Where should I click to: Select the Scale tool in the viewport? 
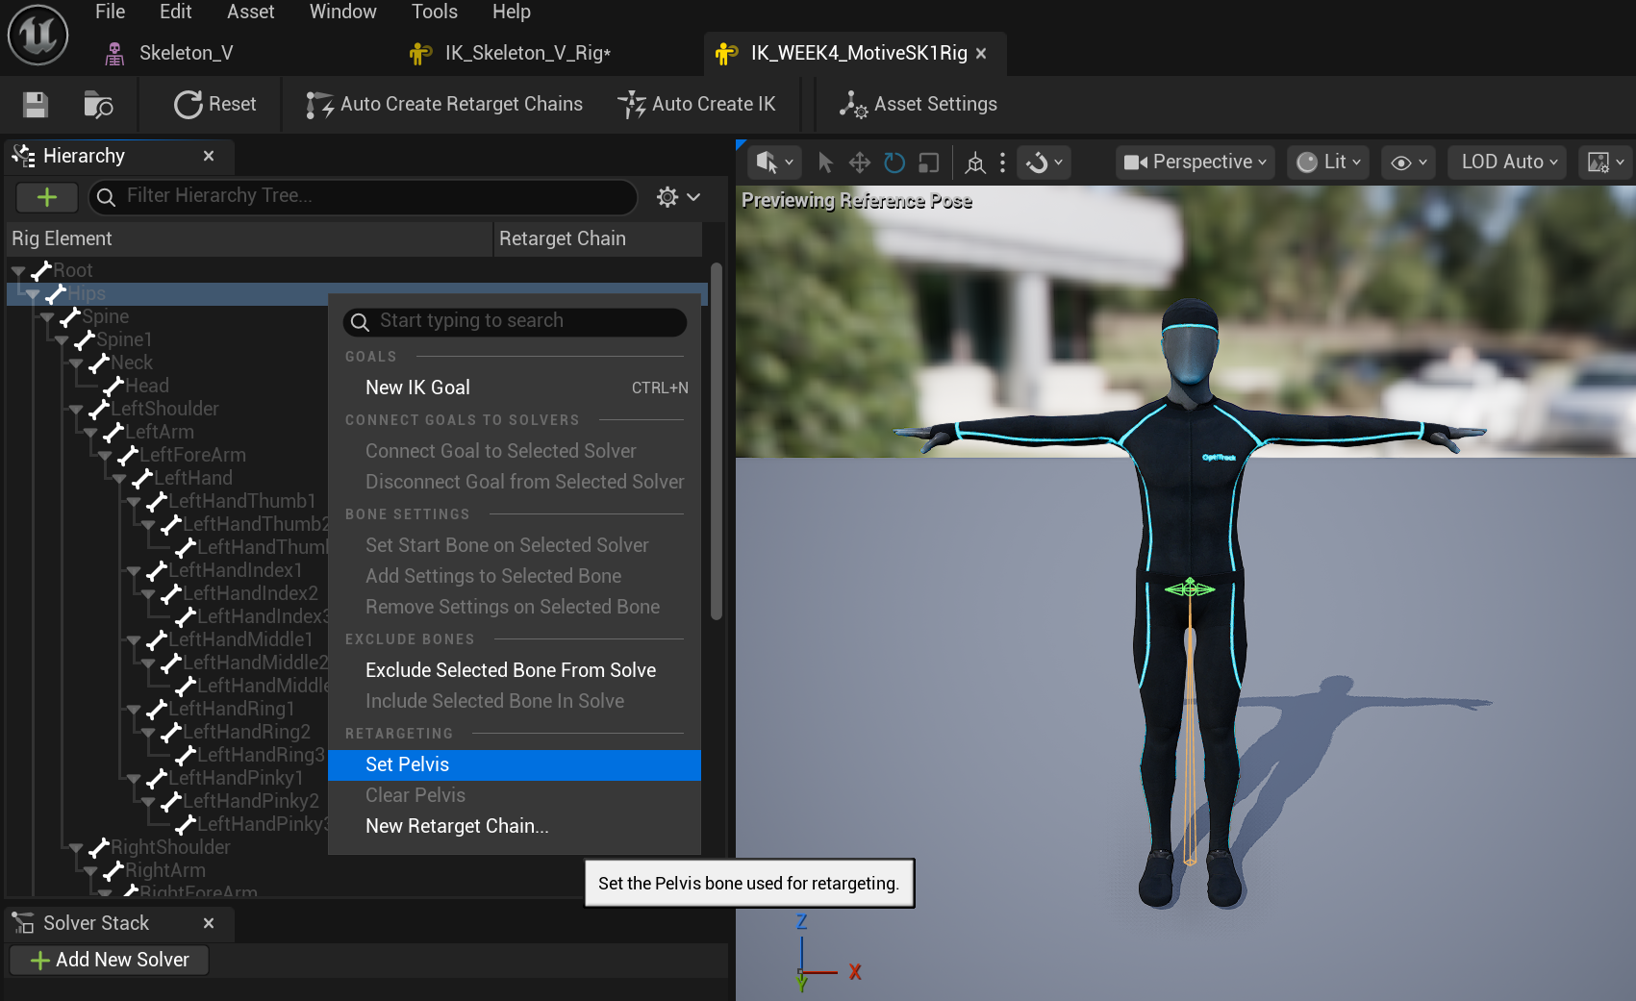pyautogui.click(x=928, y=162)
